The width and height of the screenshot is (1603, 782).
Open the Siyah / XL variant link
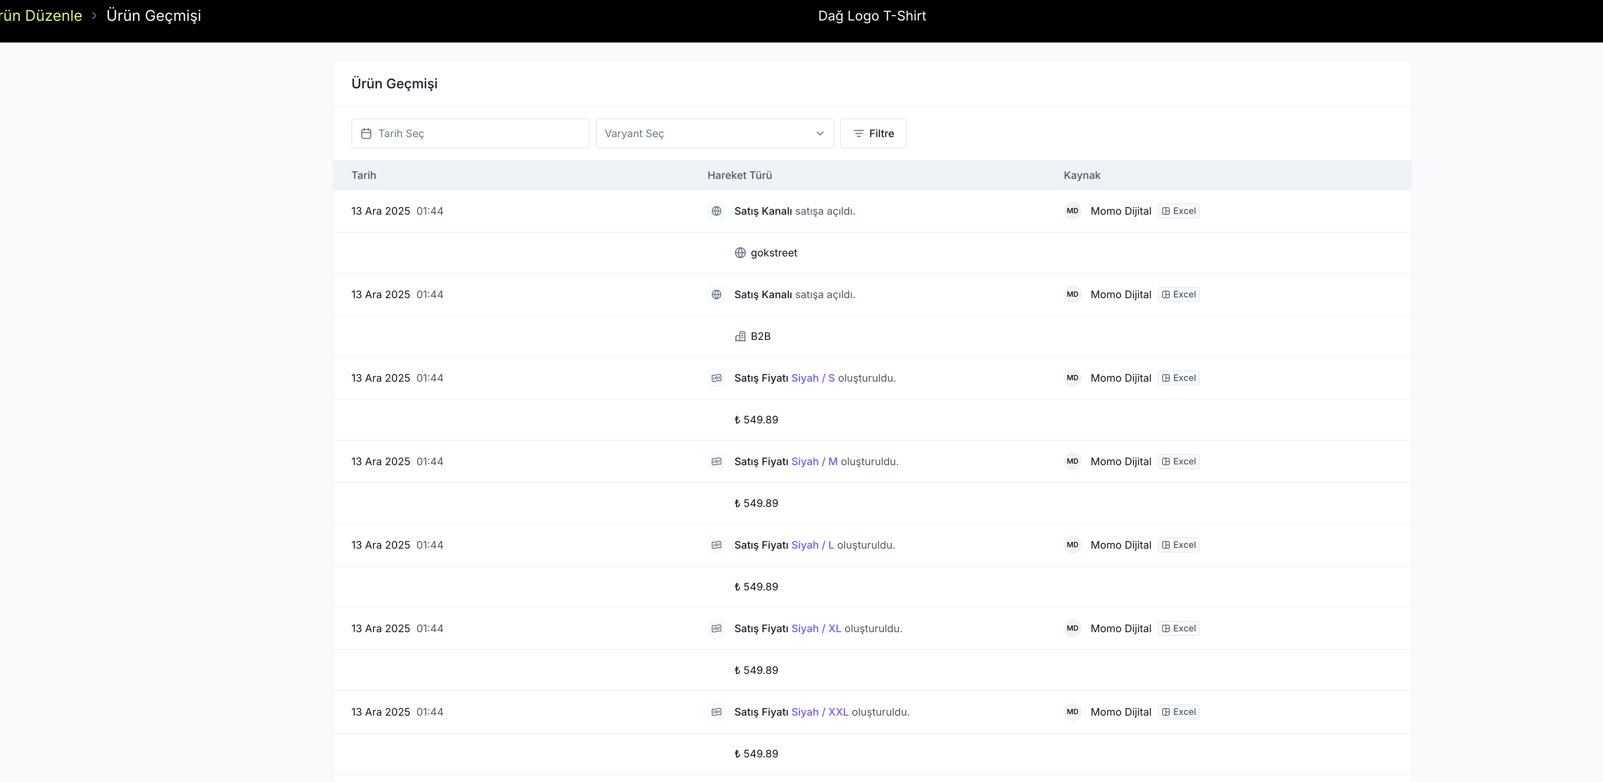[x=816, y=628]
